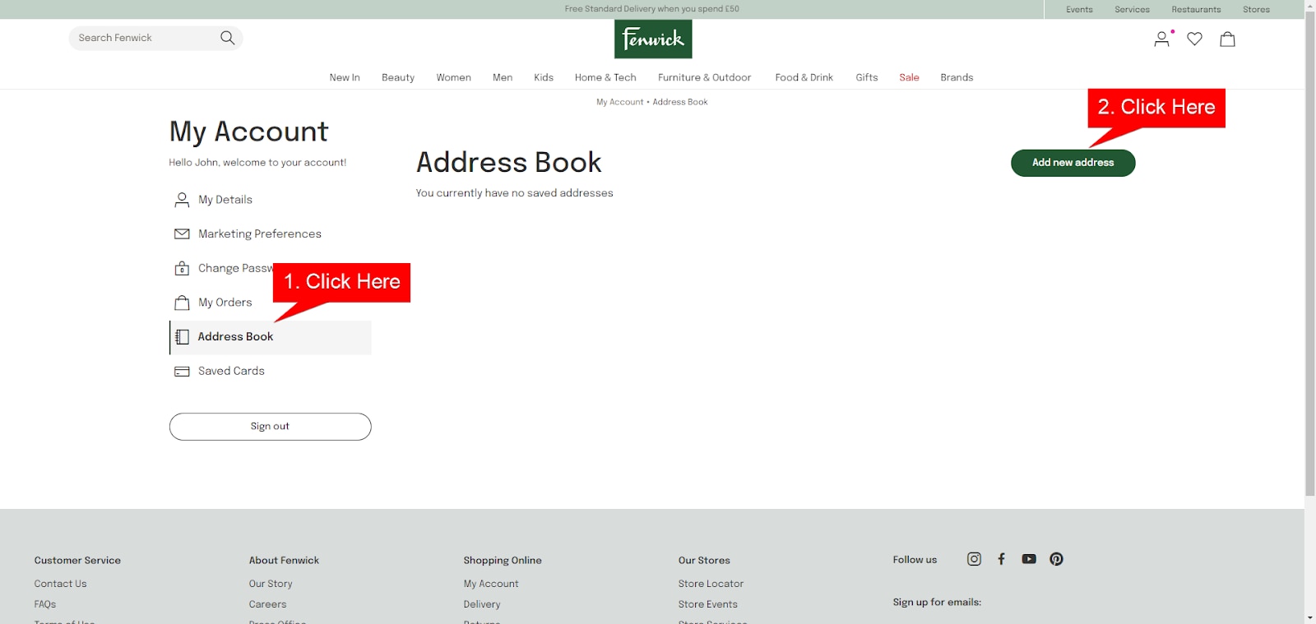Open the Women menu

tap(453, 77)
